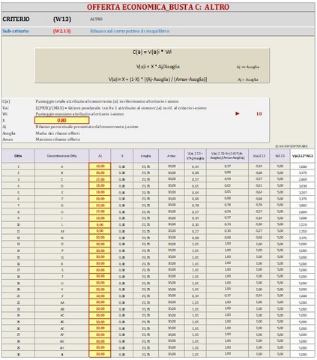Viewport: 317px width, 360px height.
Task: Select the formula starting V(a)i = X + (1-X)
Action: tap(157, 79)
